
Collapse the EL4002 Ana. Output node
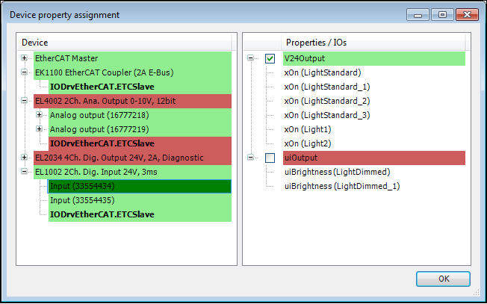click(x=25, y=101)
